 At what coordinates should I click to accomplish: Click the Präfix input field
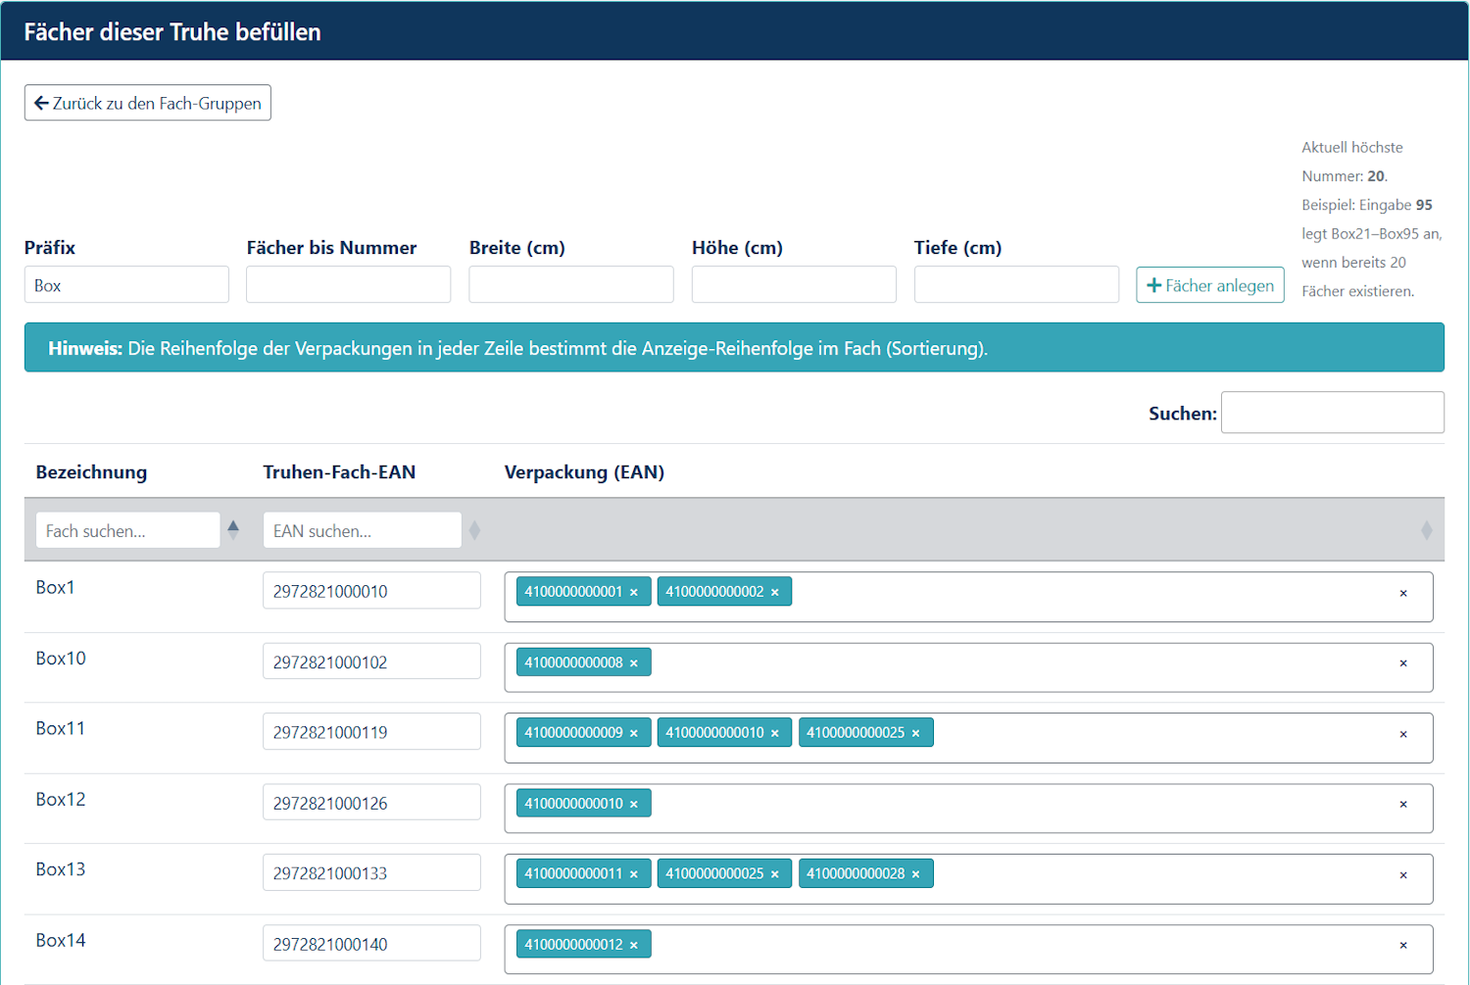coord(126,285)
